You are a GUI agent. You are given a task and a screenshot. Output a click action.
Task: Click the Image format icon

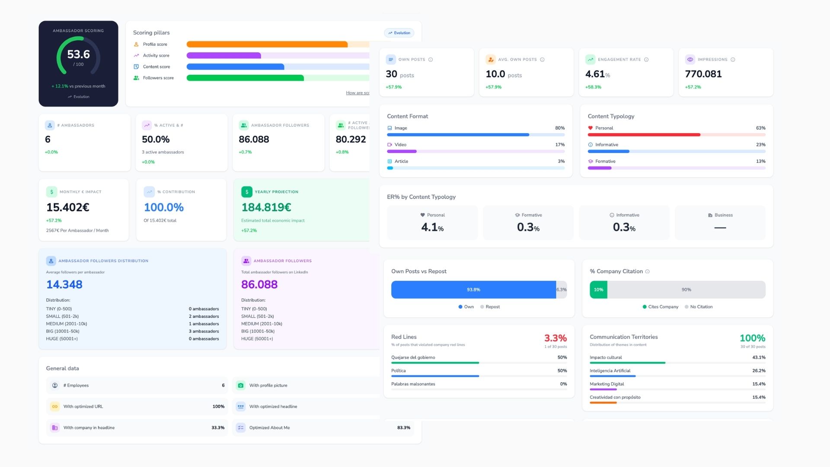click(x=389, y=128)
